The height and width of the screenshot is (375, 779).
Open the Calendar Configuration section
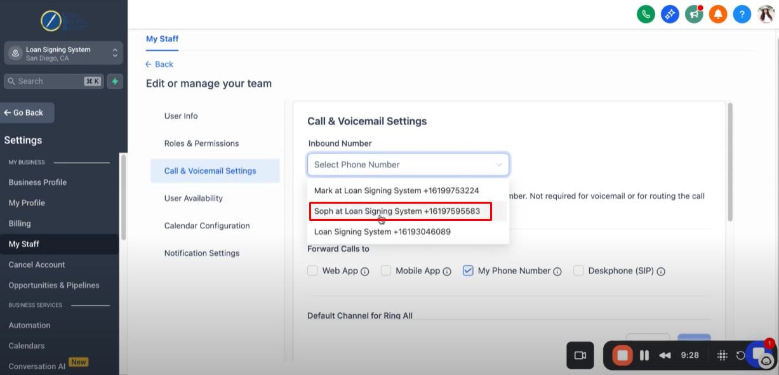207,225
